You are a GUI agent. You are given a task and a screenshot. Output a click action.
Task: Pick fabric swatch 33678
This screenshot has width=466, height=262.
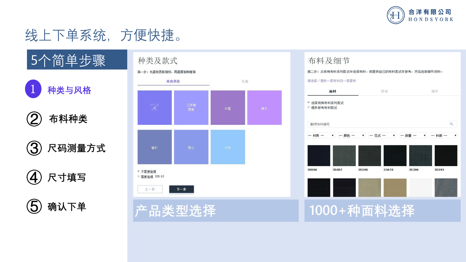click(x=395, y=156)
